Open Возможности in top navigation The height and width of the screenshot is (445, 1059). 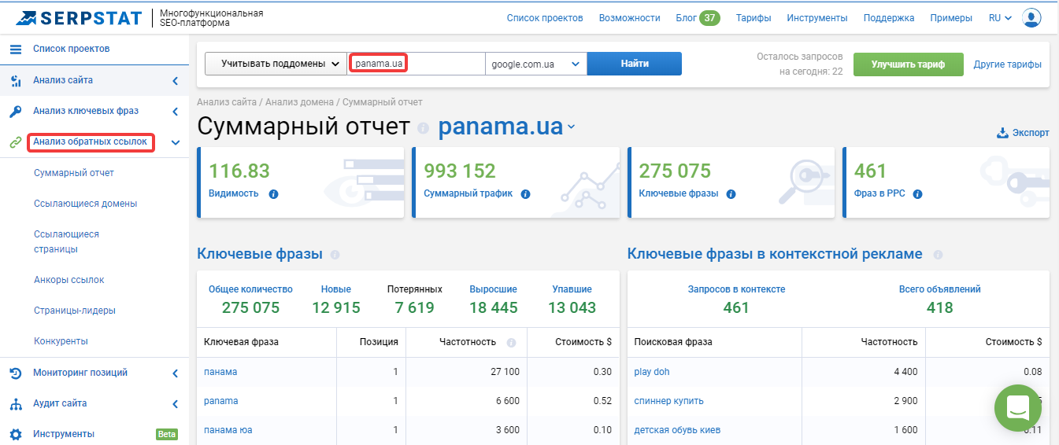[629, 18]
